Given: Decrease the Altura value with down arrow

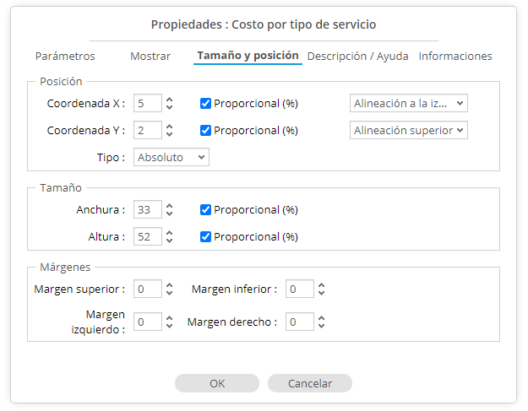Looking at the screenshot, I should (170, 241).
